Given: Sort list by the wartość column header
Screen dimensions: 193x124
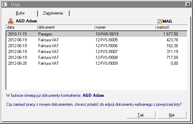Looking at the screenshot, I should pyautogui.click(x=172, y=27).
